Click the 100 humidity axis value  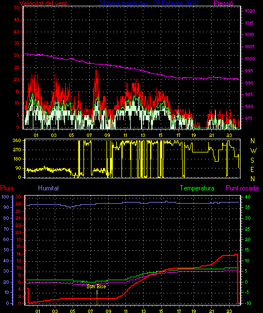click(x=5, y=197)
